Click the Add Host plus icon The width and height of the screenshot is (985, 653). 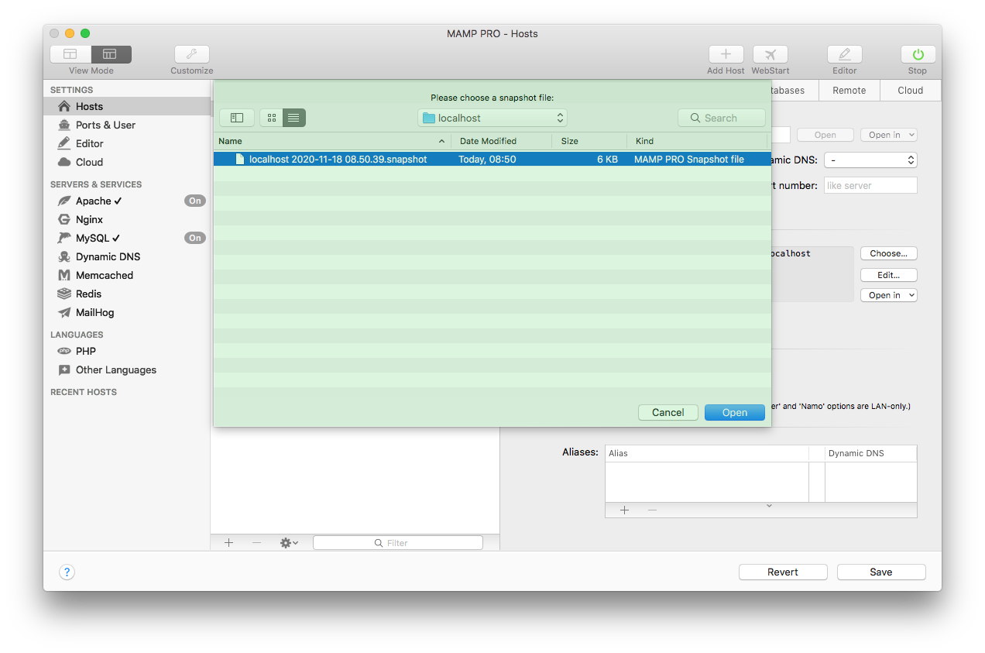click(726, 54)
